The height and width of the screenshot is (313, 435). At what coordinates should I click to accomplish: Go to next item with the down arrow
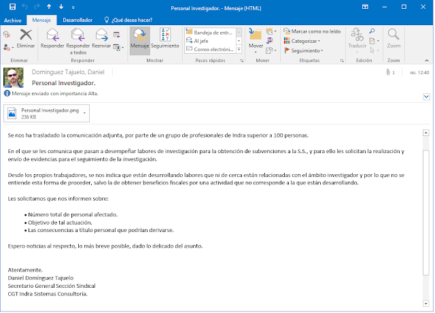61,7
